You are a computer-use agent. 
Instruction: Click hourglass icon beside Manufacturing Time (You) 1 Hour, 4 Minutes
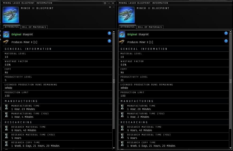coord(6,115)
